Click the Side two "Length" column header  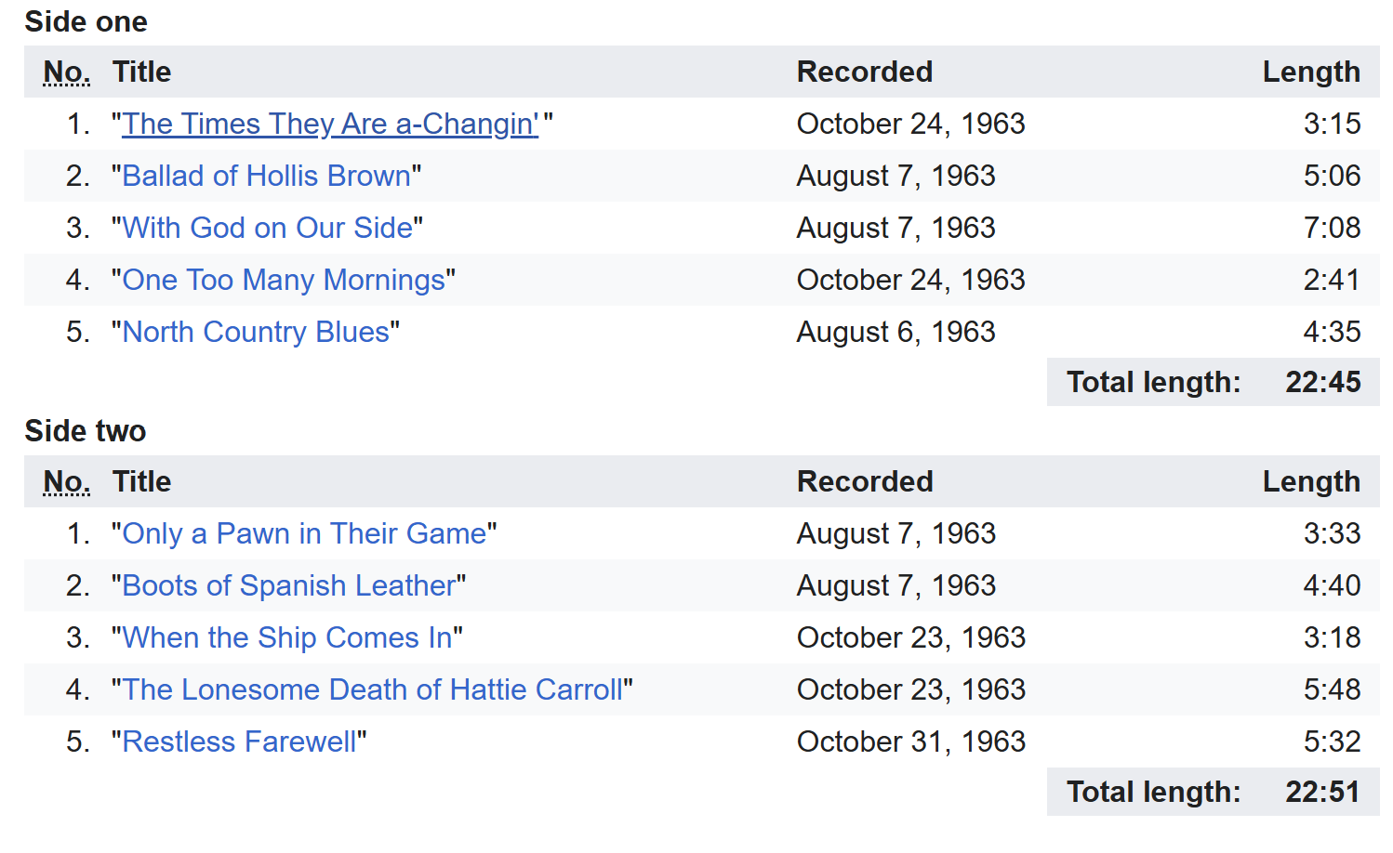[1310, 481]
